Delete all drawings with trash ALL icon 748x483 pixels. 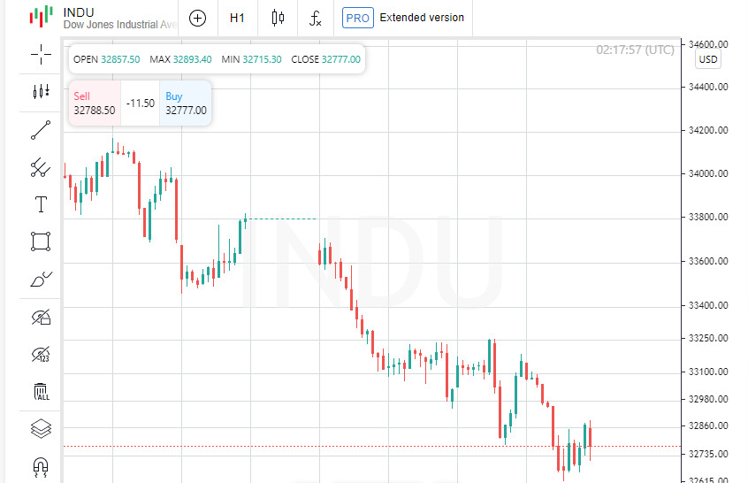pyautogui.click(x=41, y=391)
